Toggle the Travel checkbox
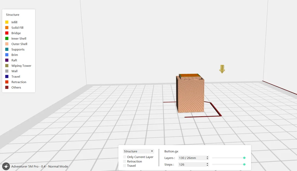This screenshot has width=297, height=171. coord(124,166)
